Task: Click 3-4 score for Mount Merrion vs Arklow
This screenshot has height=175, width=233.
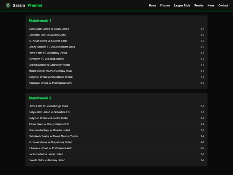Action: (202, 71)
